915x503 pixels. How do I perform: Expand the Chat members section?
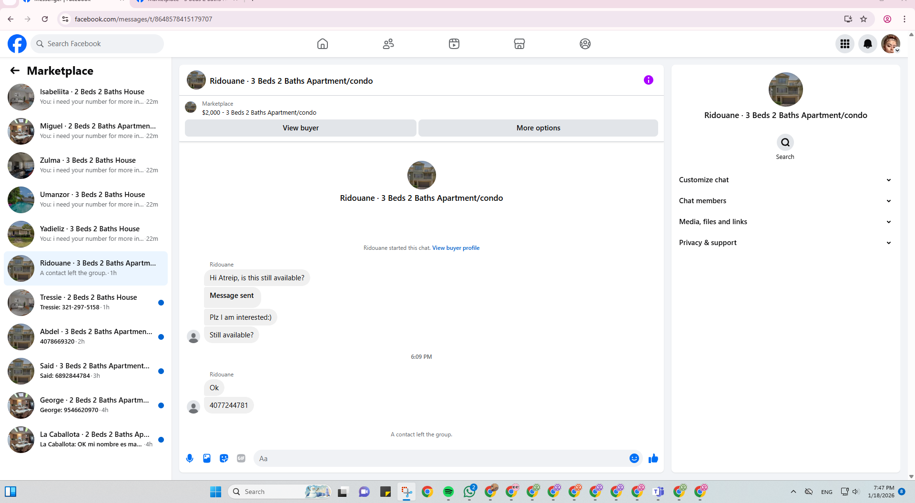coord(785,201)
